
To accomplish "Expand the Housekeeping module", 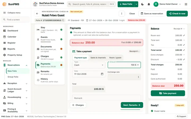I will [27, 98].
